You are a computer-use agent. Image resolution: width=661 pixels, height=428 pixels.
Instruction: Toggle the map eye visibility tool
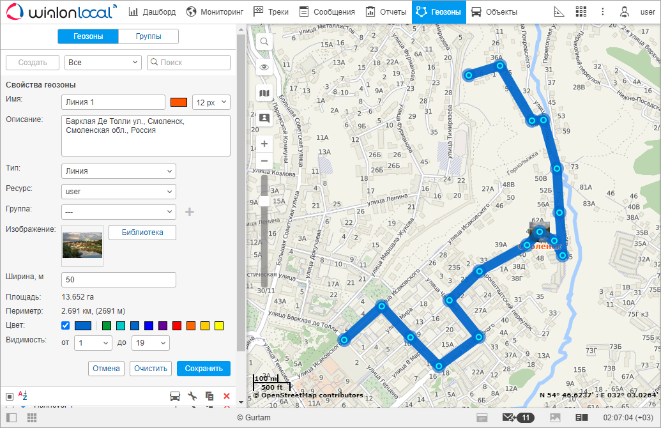(264, 68)
